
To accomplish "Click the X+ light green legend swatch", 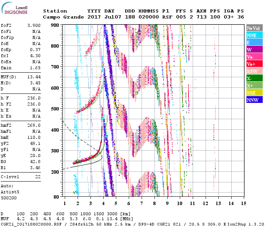I will pyautogui.click(x=254, y=86).
